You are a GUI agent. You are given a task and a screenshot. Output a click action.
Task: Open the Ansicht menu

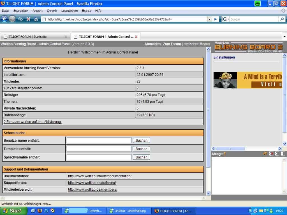click(x=38, y=11)
